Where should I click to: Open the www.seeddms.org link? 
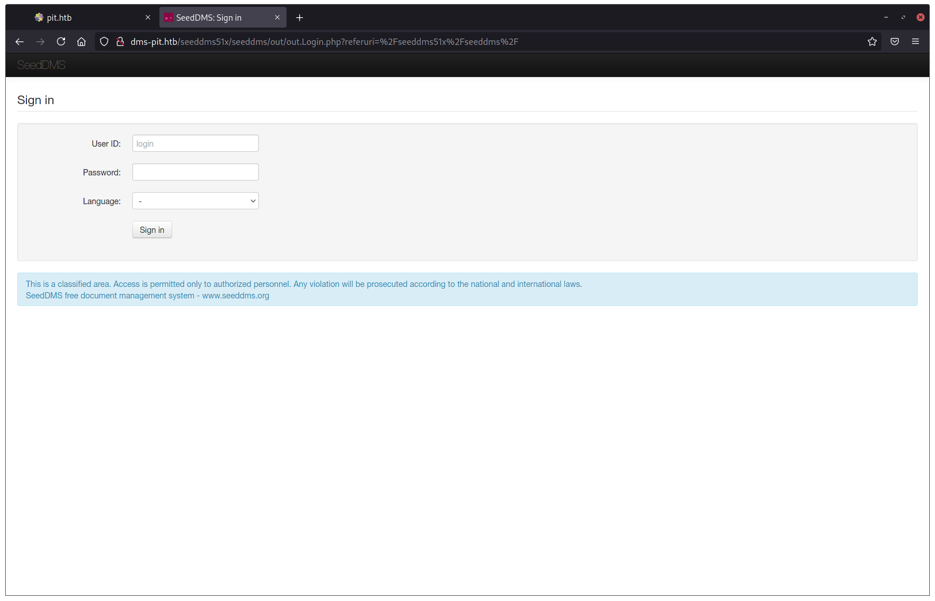[x=235, y=295]
